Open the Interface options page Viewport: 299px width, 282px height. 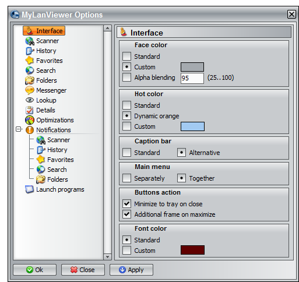coord(44,31)
